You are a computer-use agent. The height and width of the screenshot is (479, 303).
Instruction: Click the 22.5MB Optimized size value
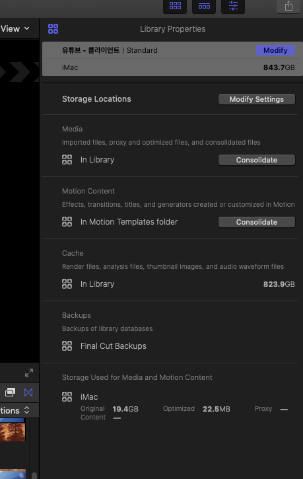pos(217,409)
